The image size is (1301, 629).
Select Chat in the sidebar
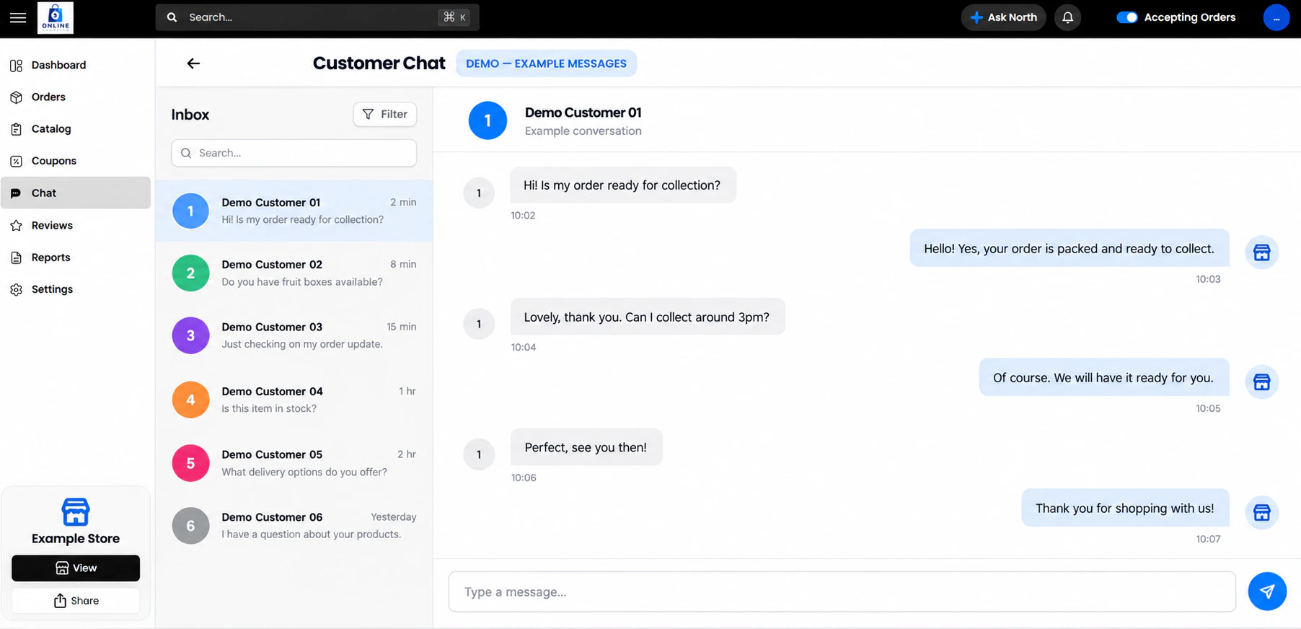[x=76, y=193]
